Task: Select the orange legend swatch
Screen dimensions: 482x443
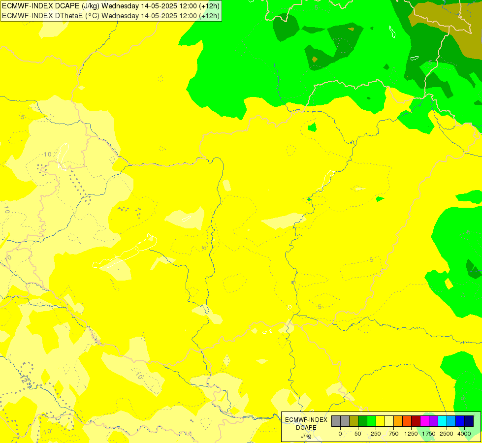Action: [398, 421]
